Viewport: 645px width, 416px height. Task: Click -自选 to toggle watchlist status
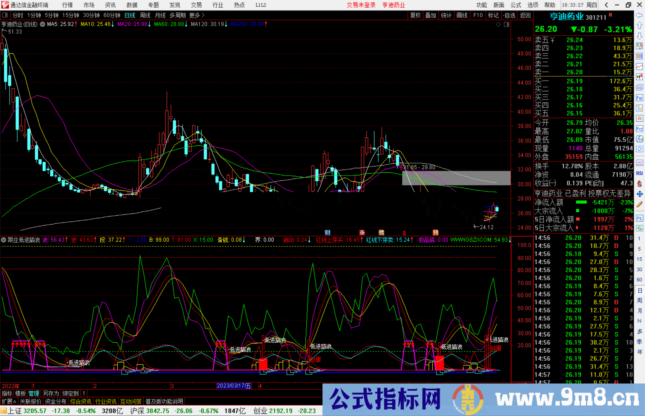tap(509, 15)
